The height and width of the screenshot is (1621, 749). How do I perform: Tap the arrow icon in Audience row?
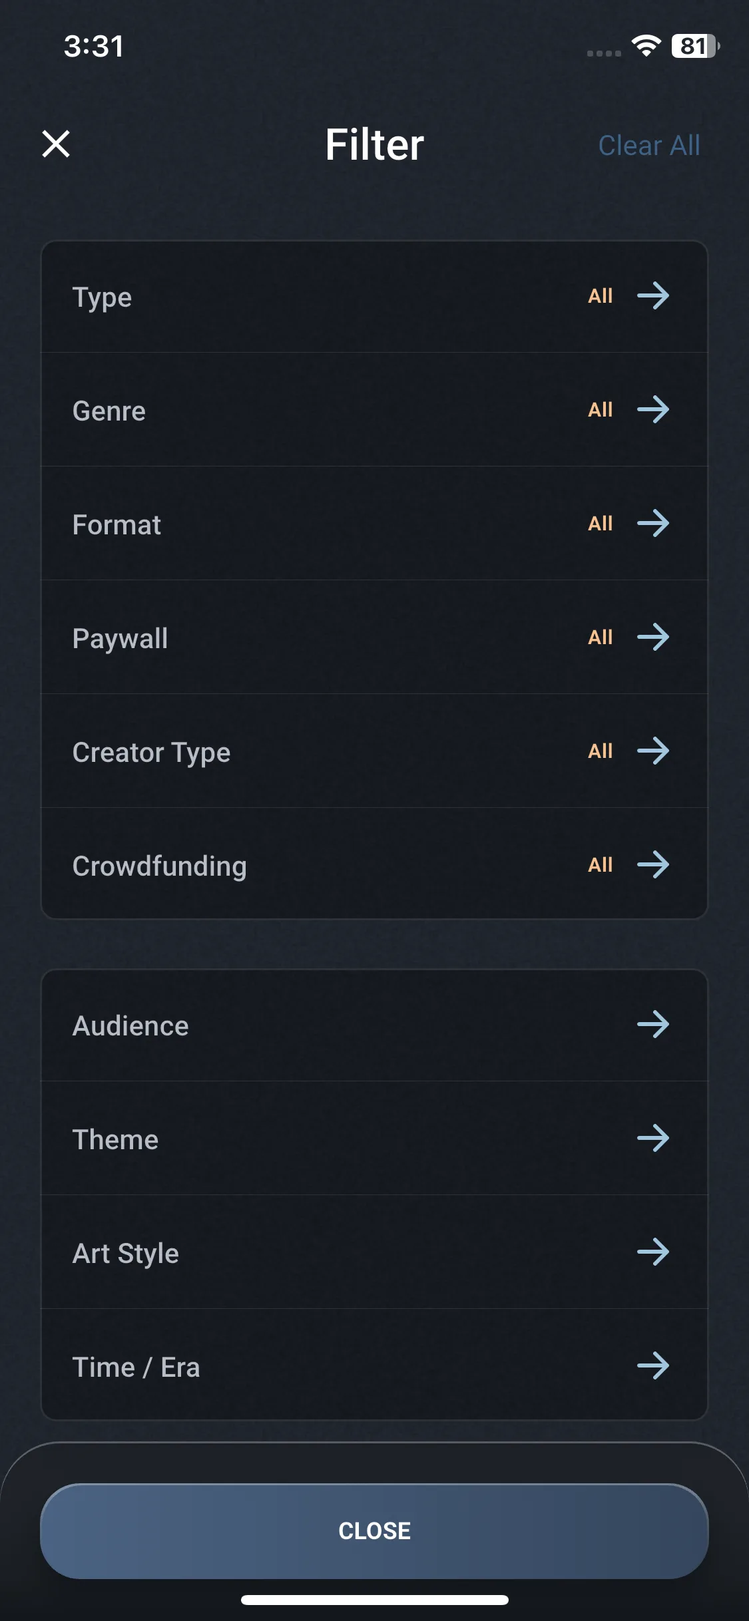point(652,1025)
